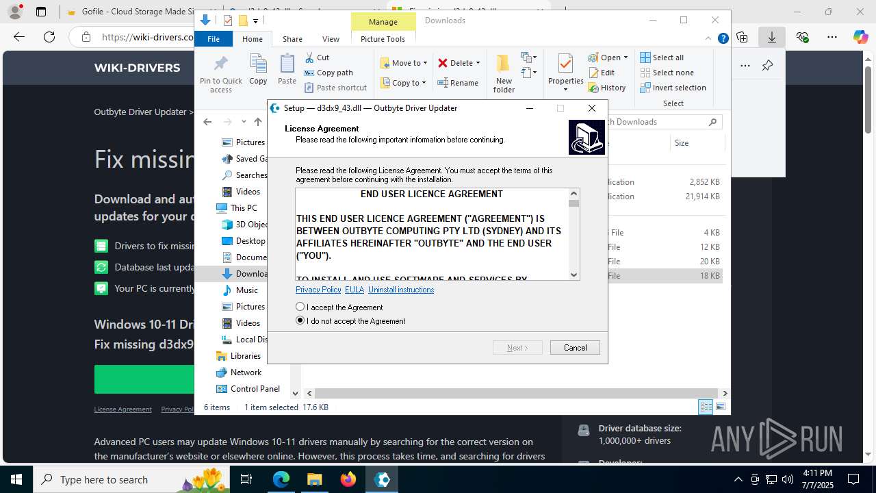Click Paste shortcut in Explorer ribbon
Viewport: 876px width, 493px height.
(x=335, y=88)
